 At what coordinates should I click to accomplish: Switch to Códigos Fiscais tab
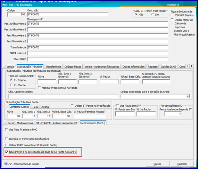tap(73, 66)
